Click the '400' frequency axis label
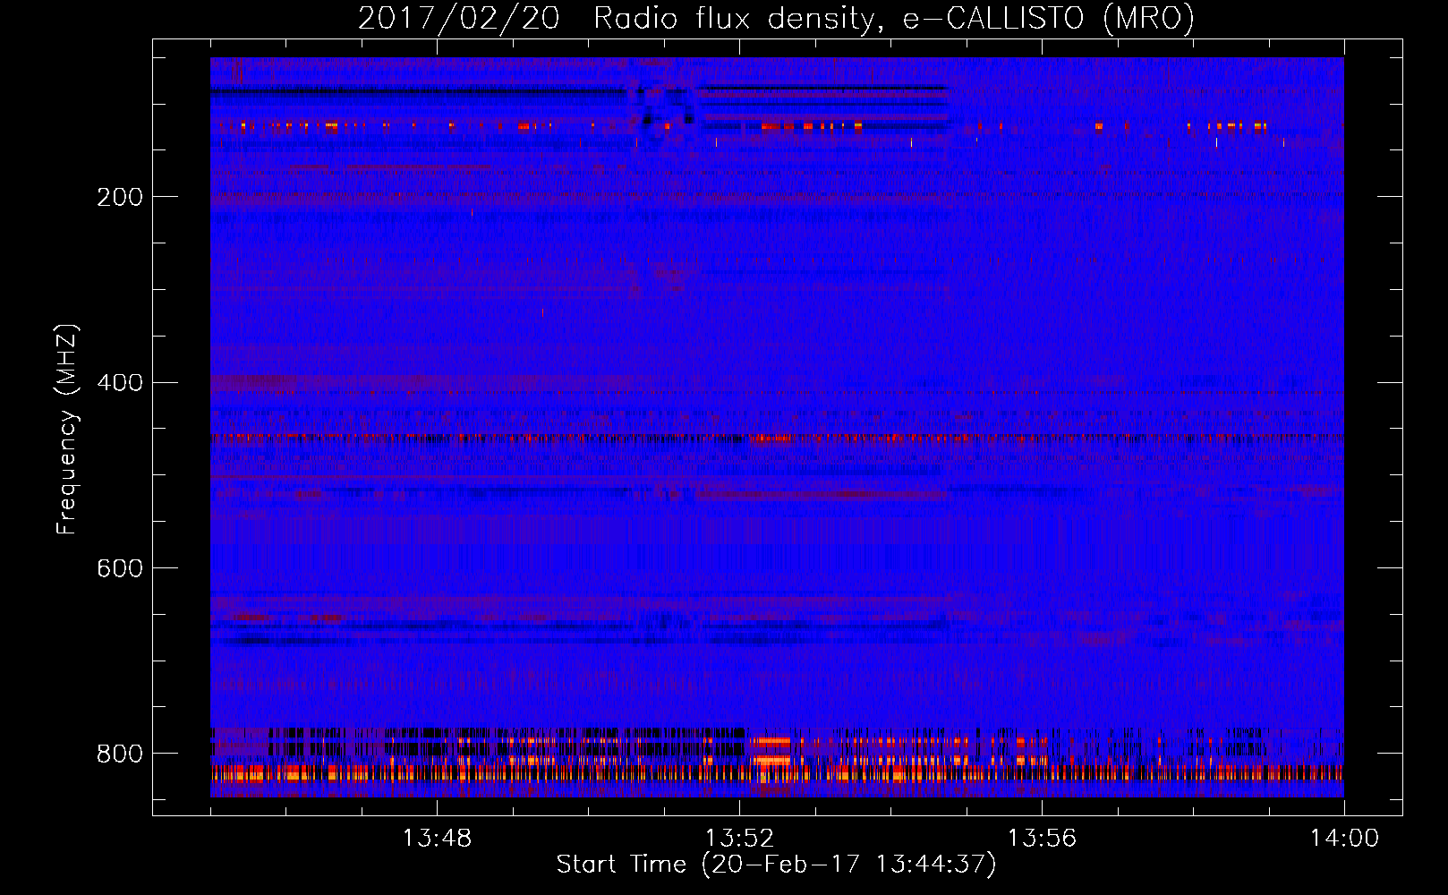This screenshot has width=1448, height=895. pos(120,383)
